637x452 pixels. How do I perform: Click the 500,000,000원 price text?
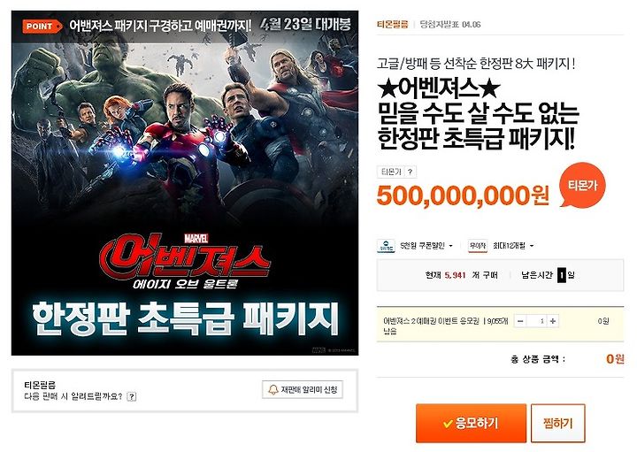tap(463, 195)
